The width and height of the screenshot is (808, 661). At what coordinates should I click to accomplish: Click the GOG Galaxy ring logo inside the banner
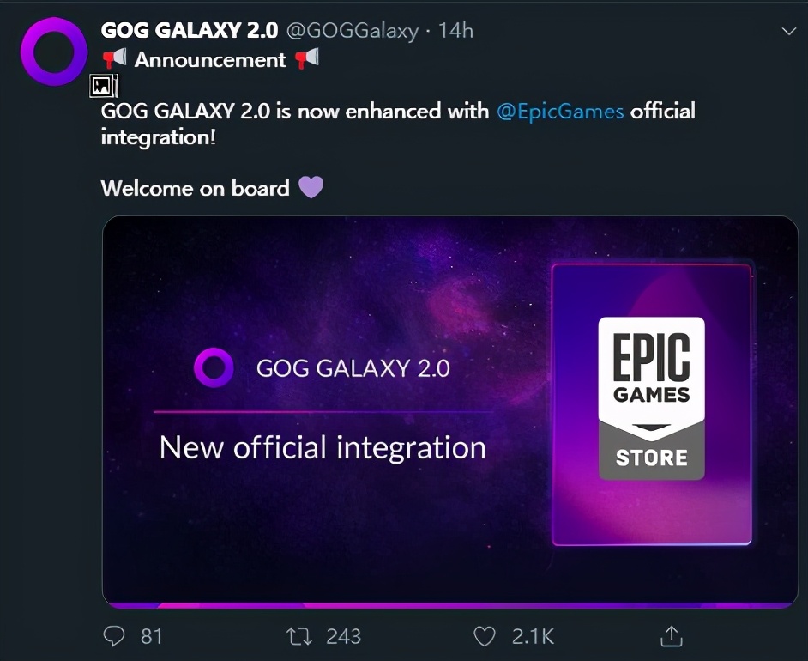213,368
